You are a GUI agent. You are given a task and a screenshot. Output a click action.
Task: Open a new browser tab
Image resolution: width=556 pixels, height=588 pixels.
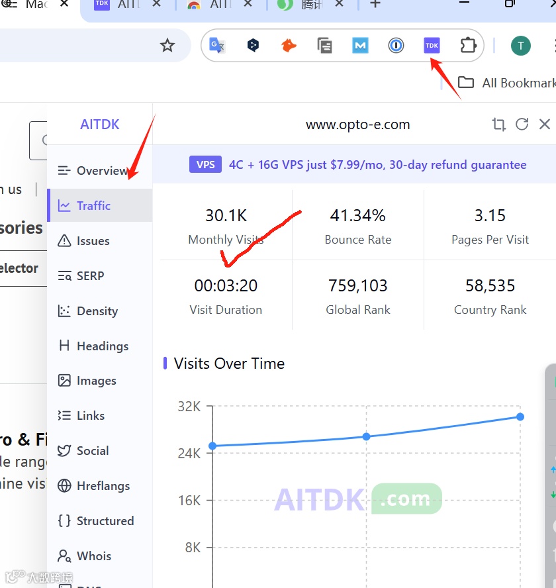pyautogui.click(x=375, y=4)
